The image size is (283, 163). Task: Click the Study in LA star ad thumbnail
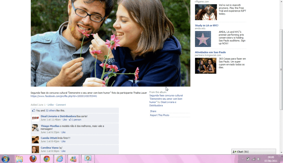pos(203,39)
